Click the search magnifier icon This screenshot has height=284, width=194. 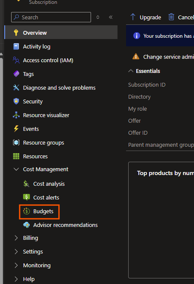(16, 17)
